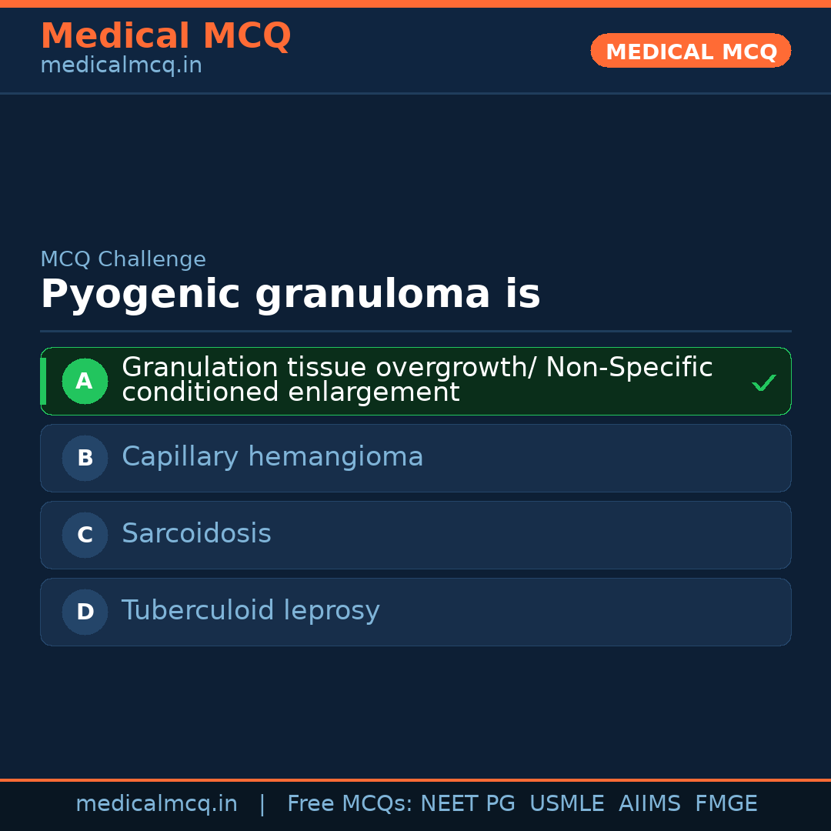
Task: Click the green A circle icon
Action: [x=85, y=381]
